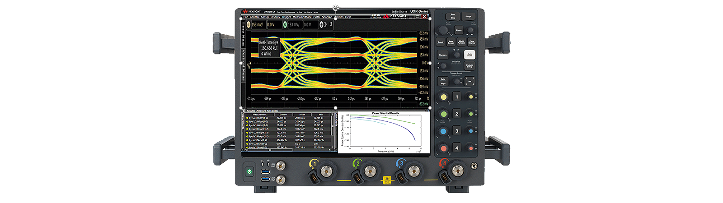Click the add channel plus icon
The width and height of the screenshot is (723, 203).
(321, 24)
